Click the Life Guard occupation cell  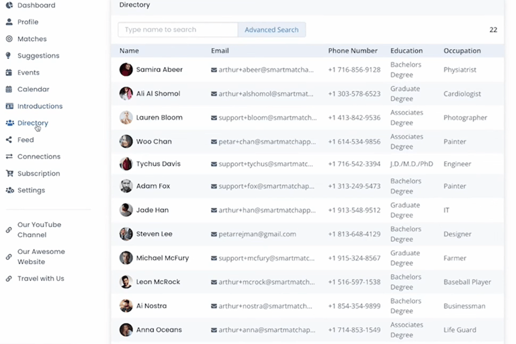click(460, 330)
